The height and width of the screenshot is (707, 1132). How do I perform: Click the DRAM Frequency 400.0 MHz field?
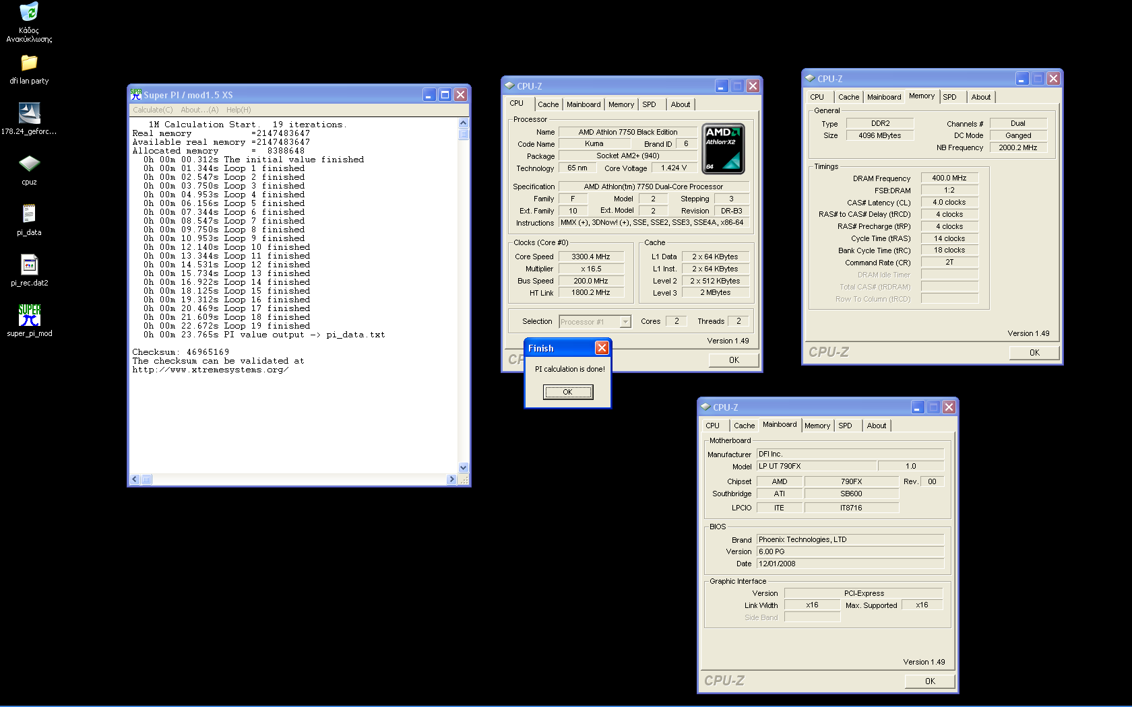pos(949,178)
